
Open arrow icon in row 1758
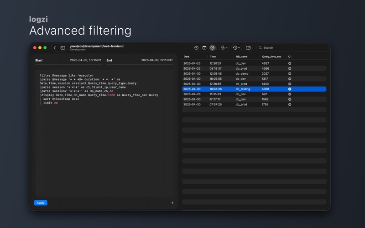click(x=290, y=104)
